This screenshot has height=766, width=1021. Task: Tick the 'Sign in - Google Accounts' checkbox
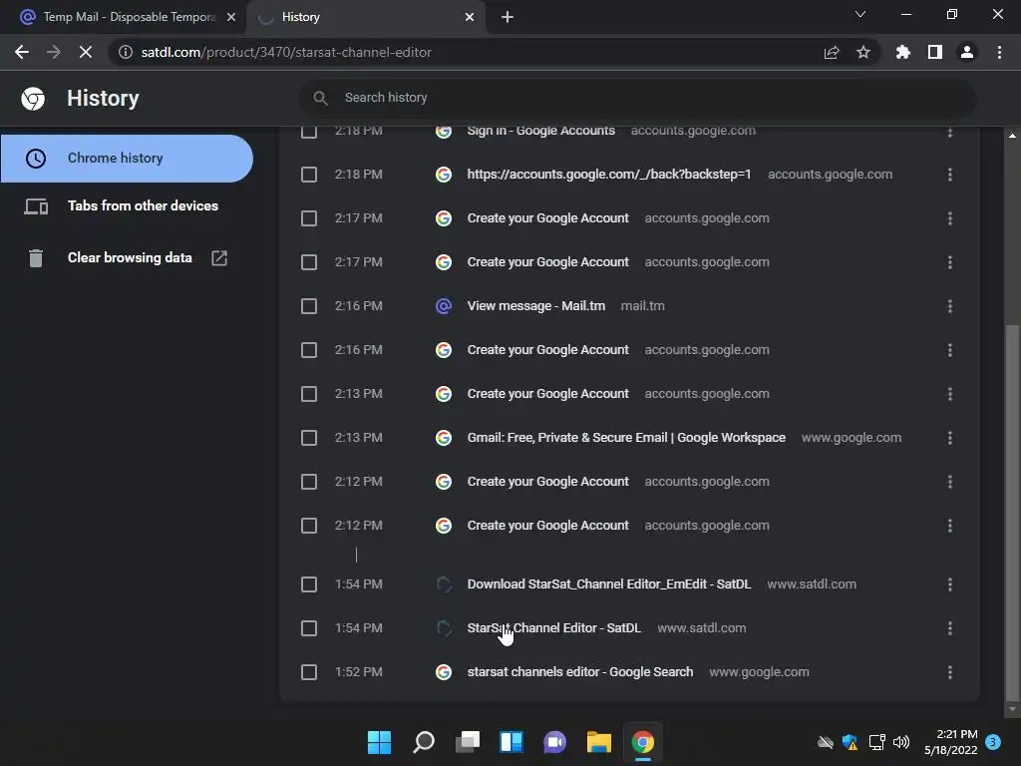coord(309,131)
